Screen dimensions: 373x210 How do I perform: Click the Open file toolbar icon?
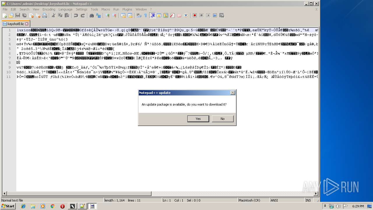[x=11, y=15]
